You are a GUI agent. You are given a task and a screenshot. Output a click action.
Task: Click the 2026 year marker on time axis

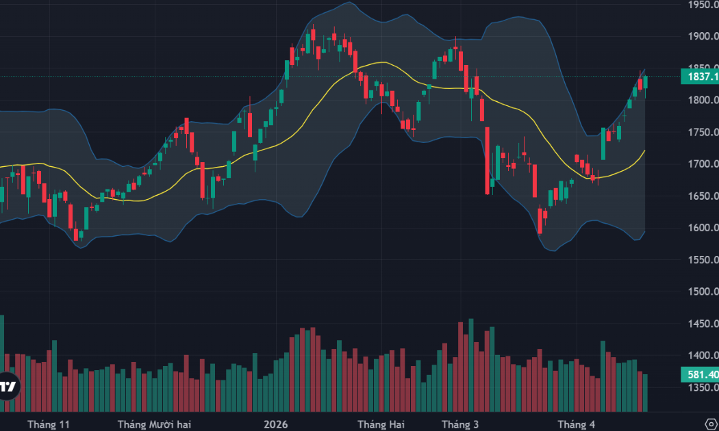(275, 425)
